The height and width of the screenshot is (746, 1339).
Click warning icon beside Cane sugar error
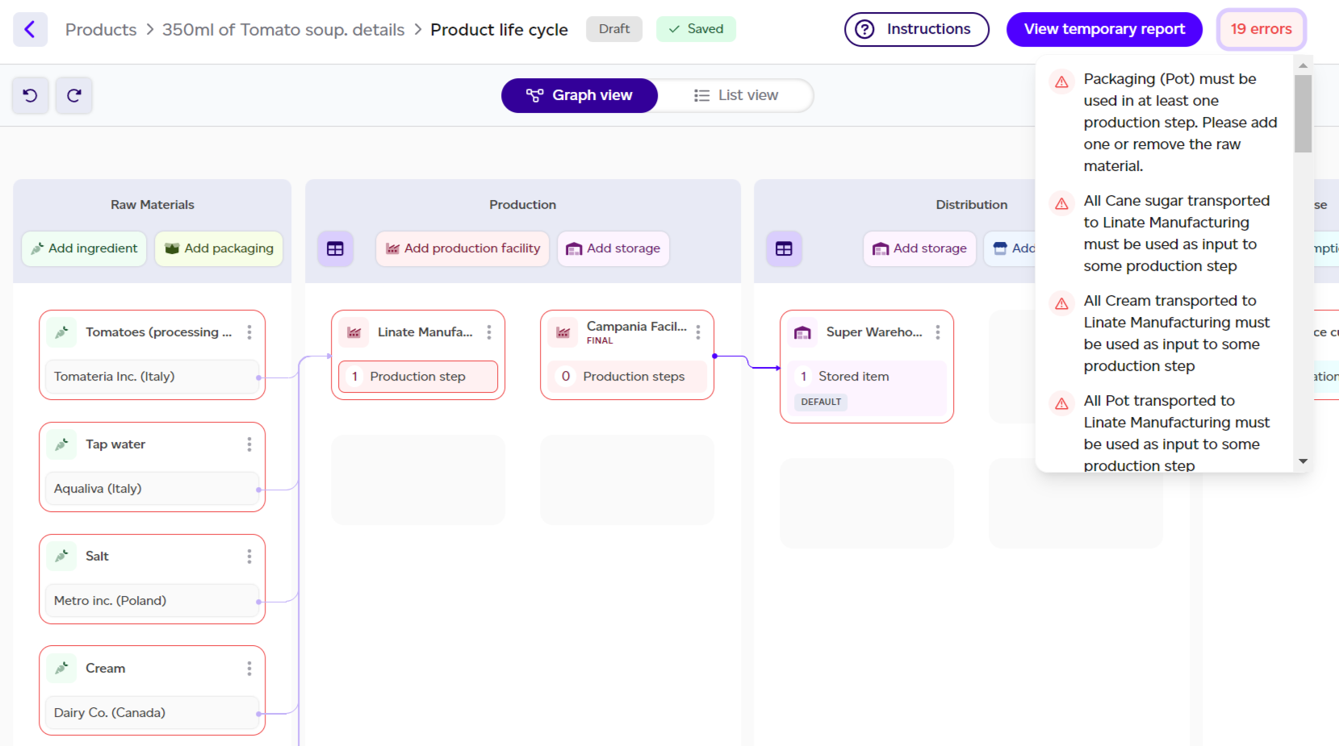click(x=1062, y=204)
